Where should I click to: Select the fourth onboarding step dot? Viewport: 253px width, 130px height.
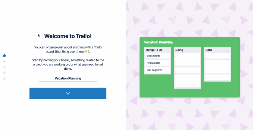tap(4, 73)
